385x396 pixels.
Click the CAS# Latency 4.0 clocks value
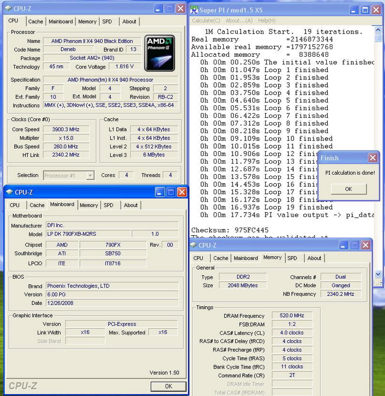(292, 333)
